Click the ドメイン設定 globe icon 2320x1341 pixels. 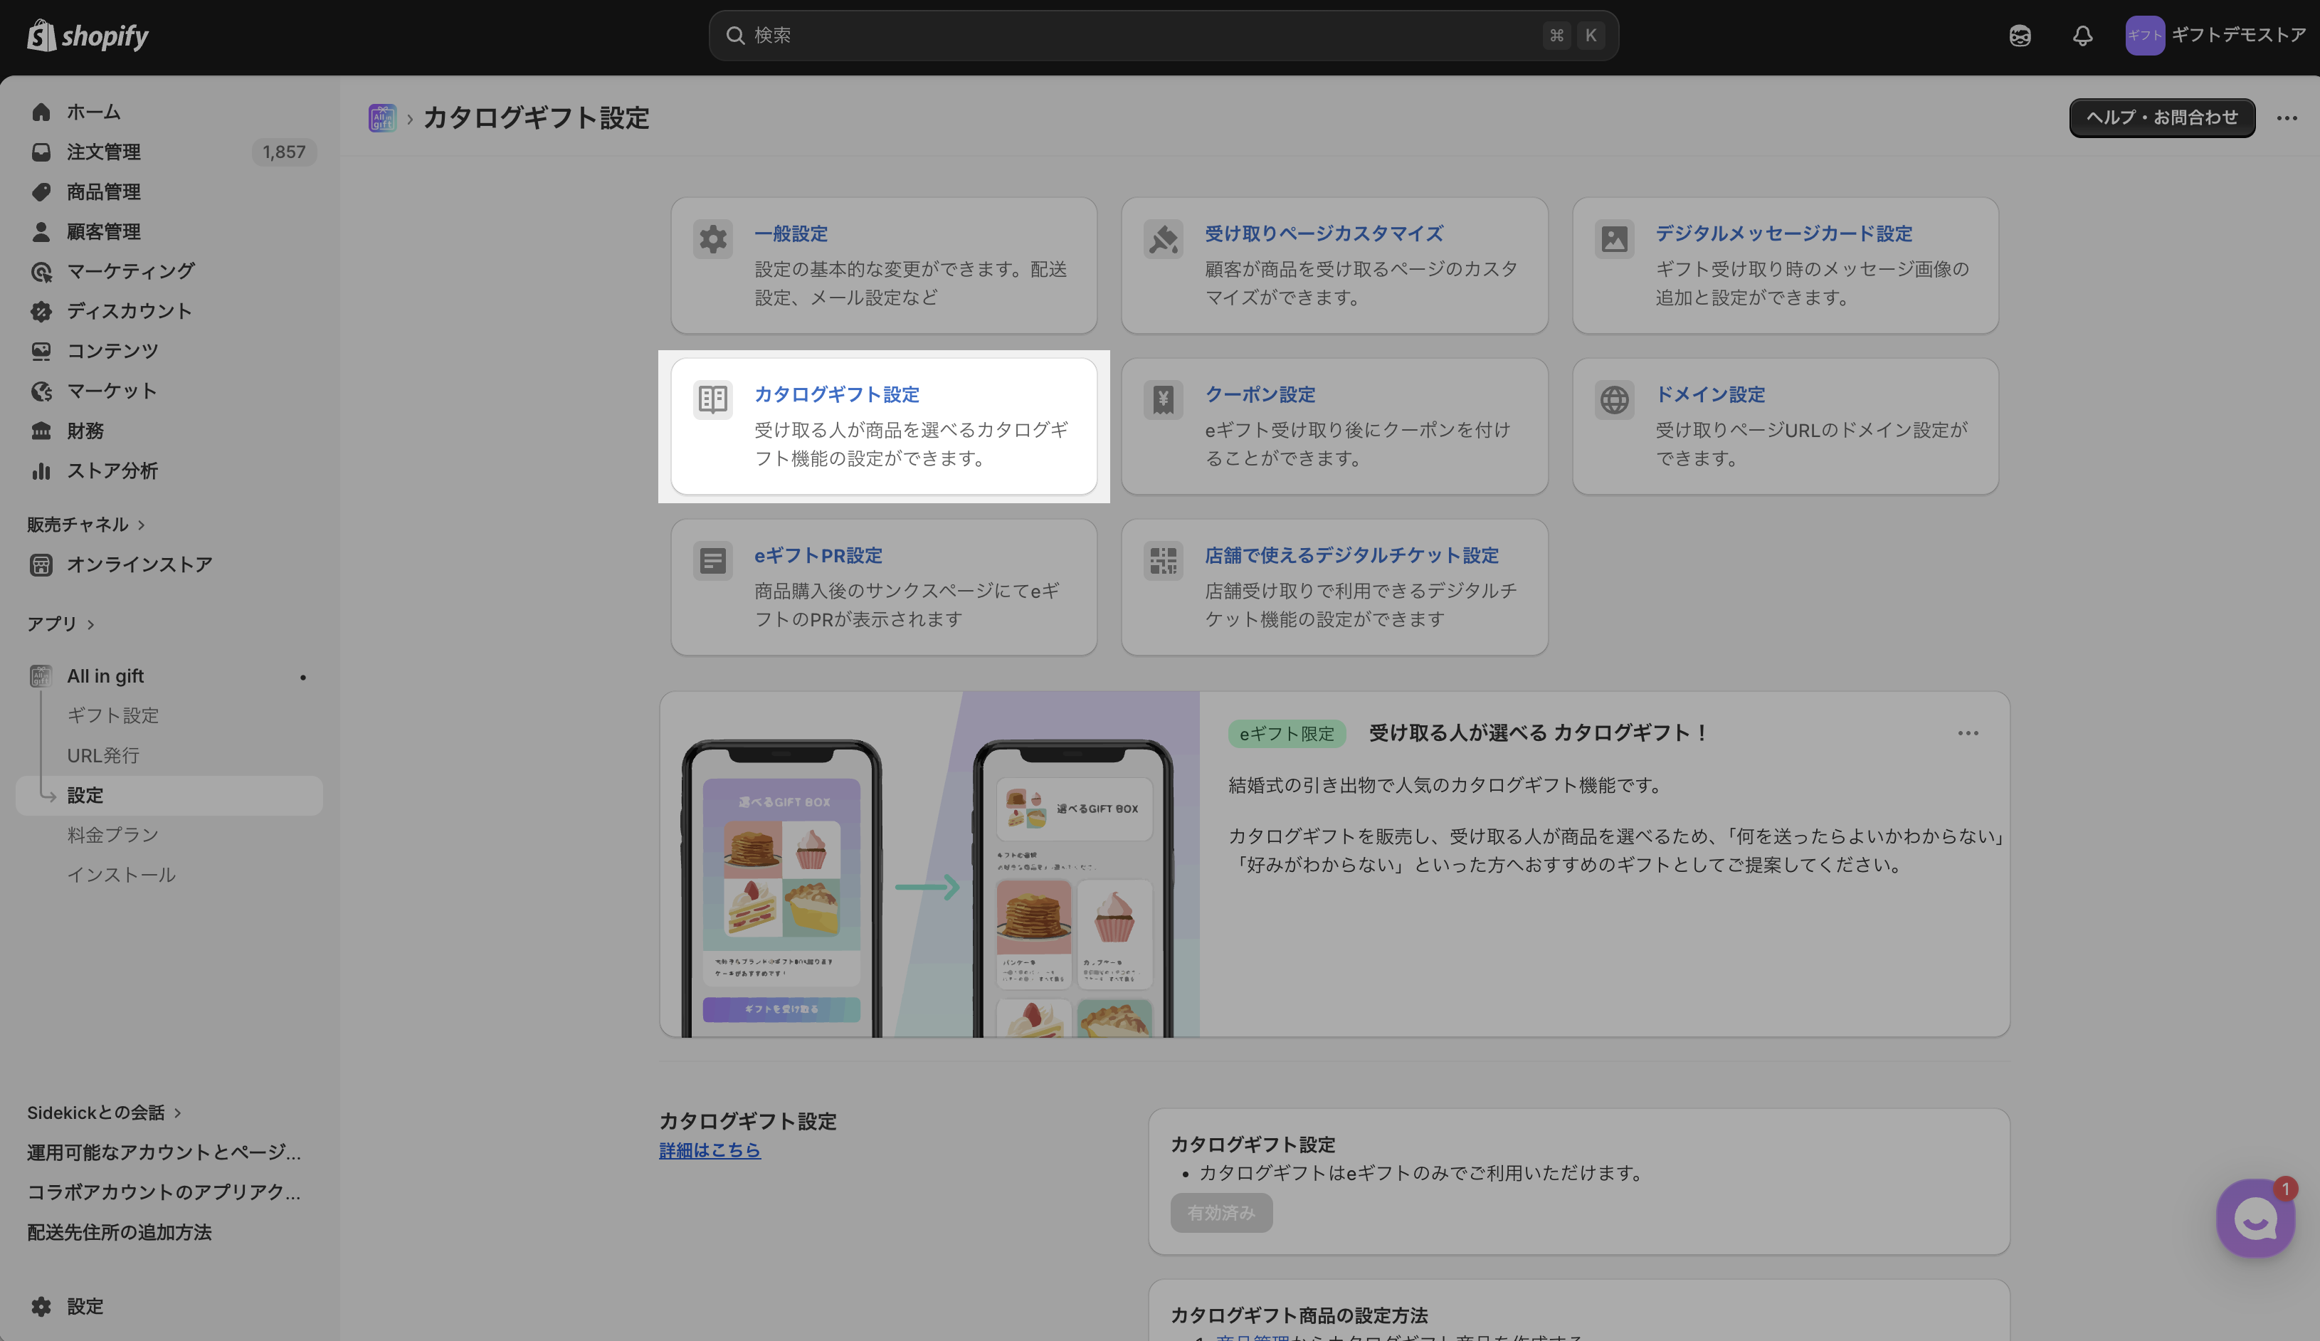click(x=1614, y=400)
